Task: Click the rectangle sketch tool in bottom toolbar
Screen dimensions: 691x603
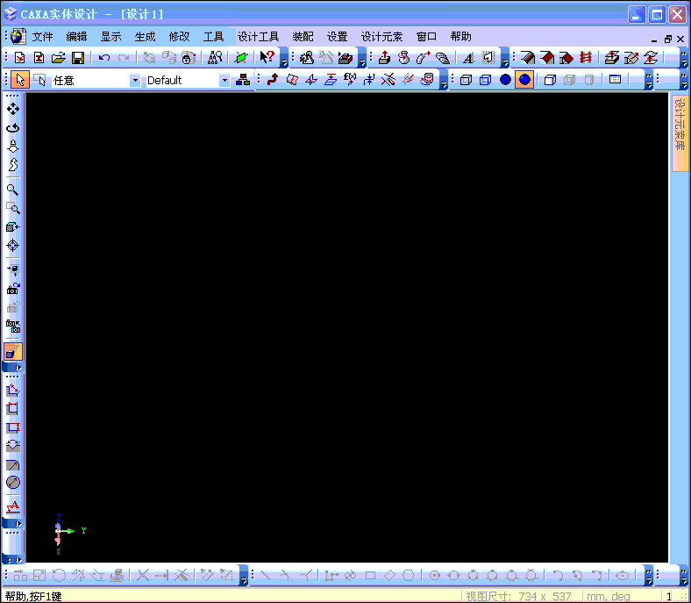Action: (370, 575)
